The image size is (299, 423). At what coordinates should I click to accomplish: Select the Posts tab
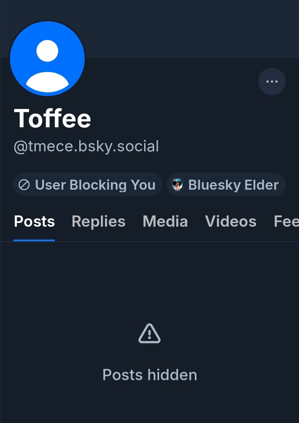tap(34, 222)
